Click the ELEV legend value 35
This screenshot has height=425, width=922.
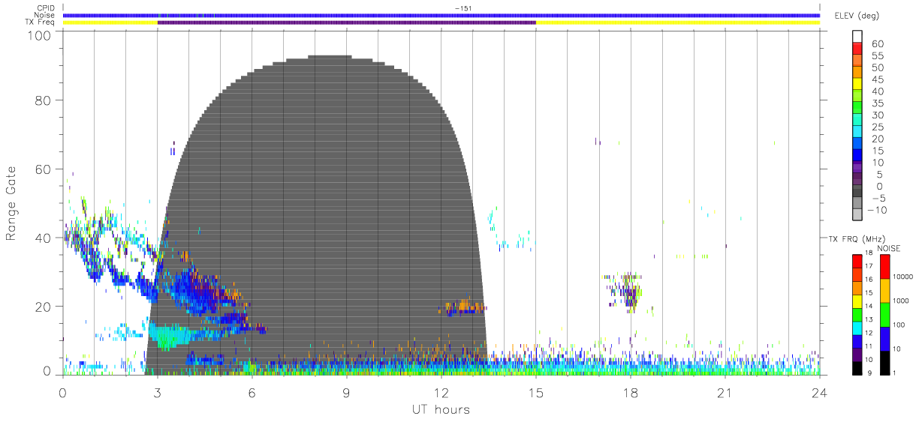(877, 103)
